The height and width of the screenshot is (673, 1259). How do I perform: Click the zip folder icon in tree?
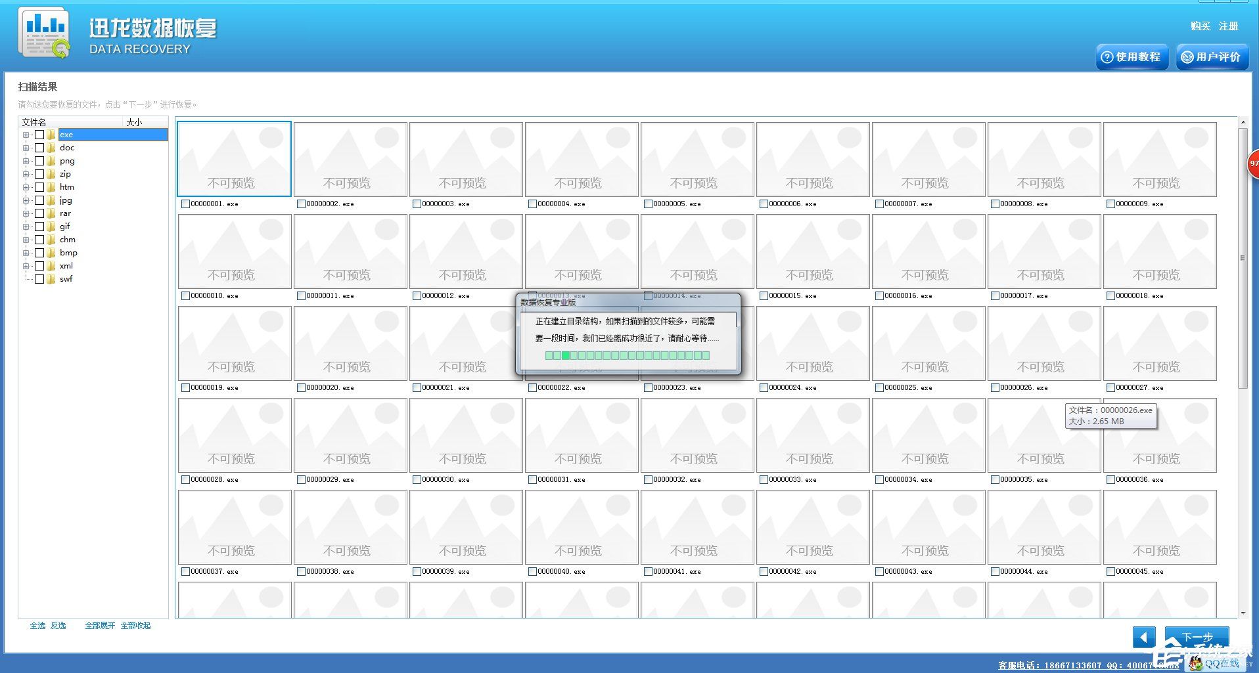51,174
